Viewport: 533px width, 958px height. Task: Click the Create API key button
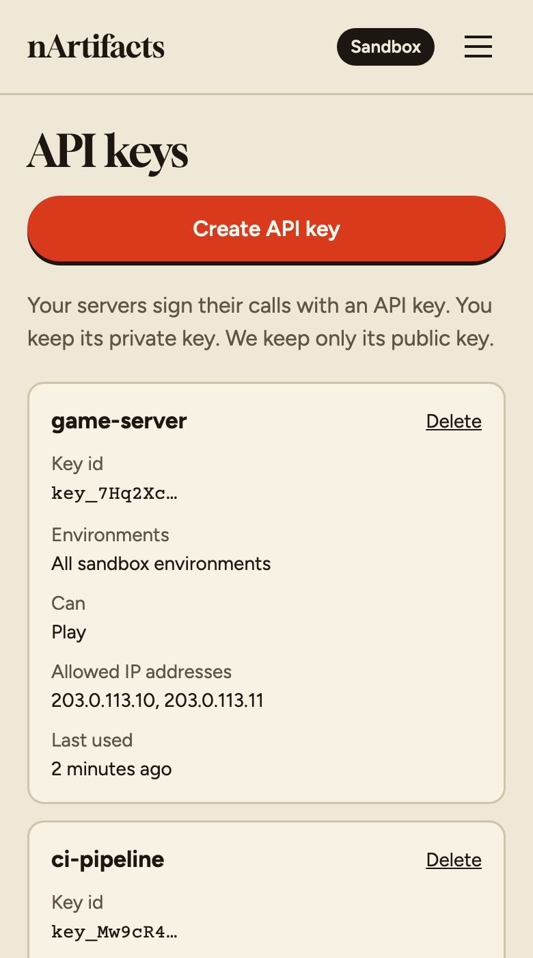[266, 229]
